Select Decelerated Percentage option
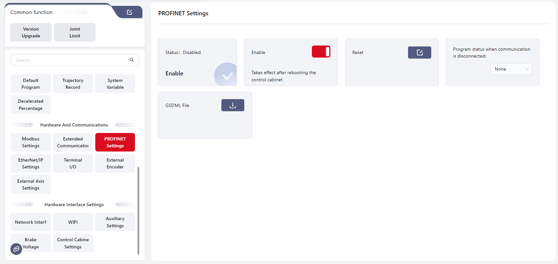 click(x=31, y=105)
